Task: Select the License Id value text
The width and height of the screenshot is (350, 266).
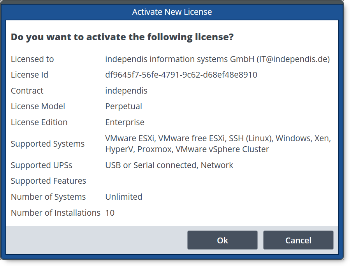Action: coord(181,74)
